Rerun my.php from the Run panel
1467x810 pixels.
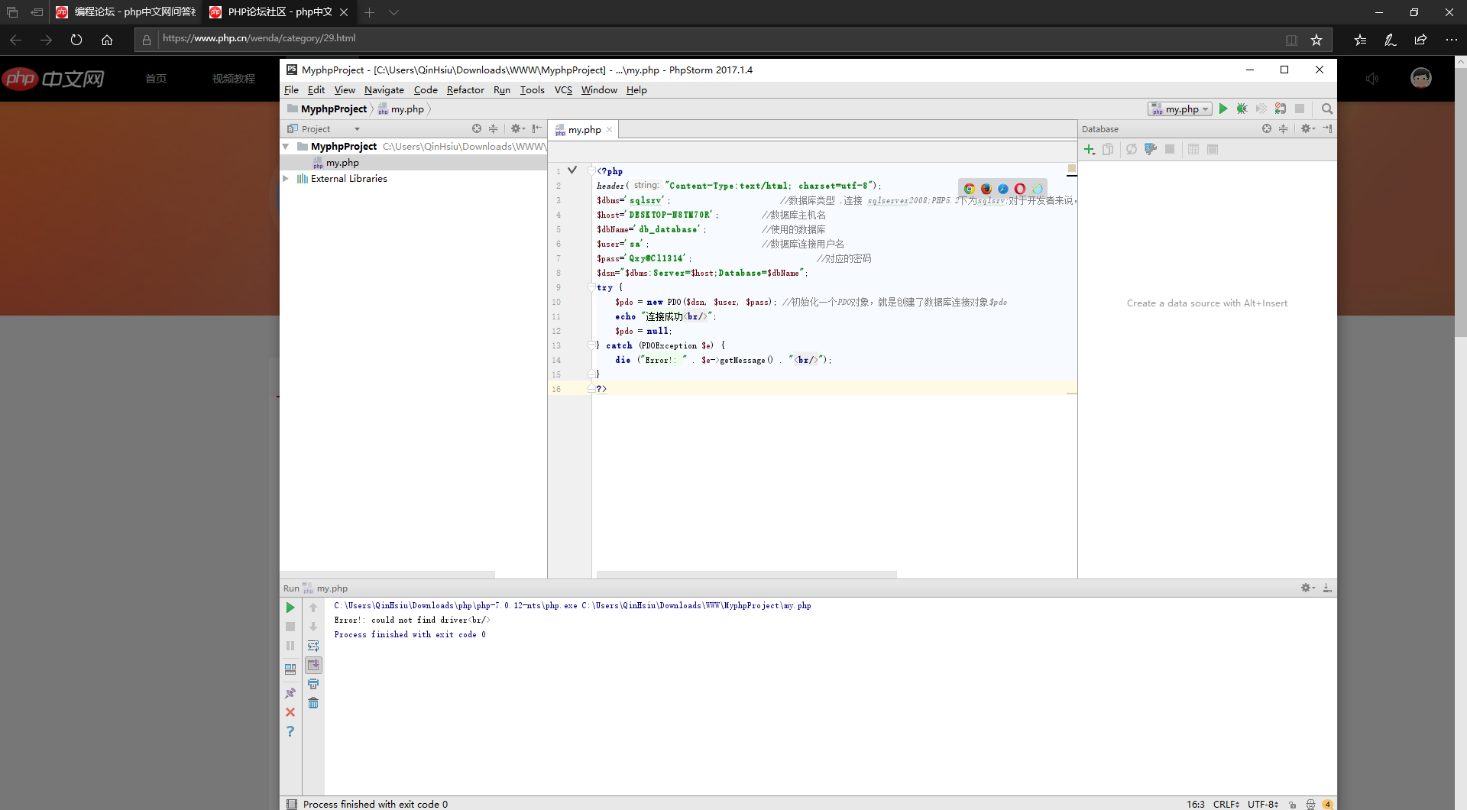click(x=290, y=607)
